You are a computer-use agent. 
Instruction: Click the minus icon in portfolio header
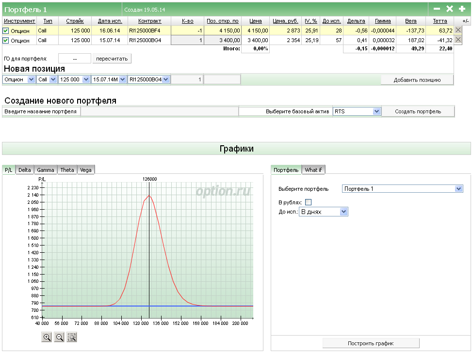(x=437, y=9)
